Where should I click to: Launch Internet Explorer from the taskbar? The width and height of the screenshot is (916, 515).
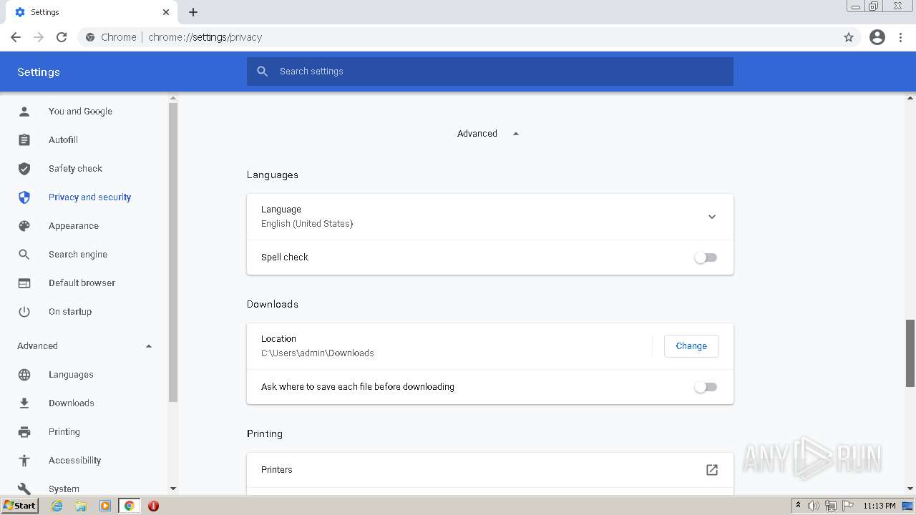point(57,506)
